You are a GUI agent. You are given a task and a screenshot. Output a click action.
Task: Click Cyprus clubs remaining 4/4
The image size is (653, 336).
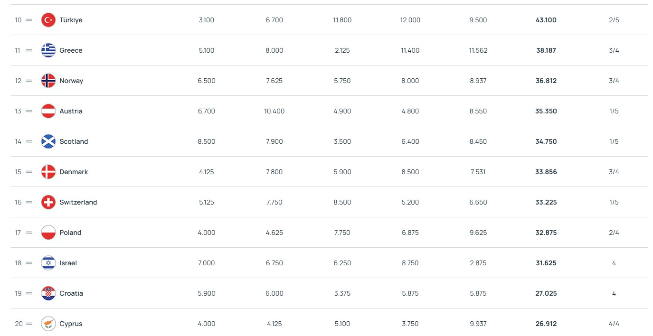coord(614,324)
